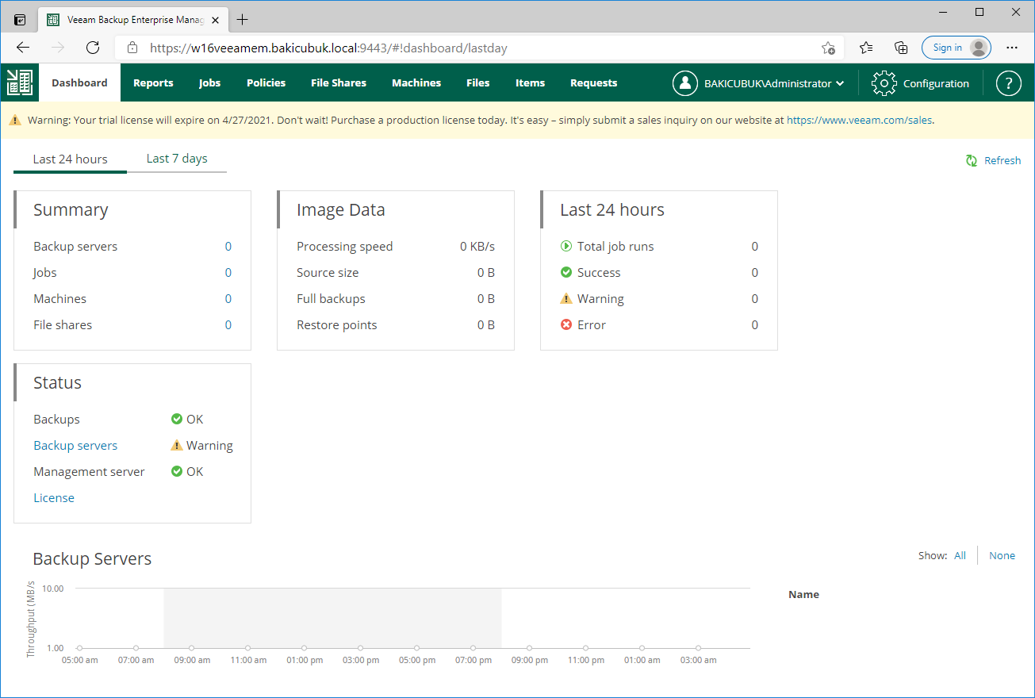
Task: Click warning icon in trial license banner
Action: [x=15, y=121]
